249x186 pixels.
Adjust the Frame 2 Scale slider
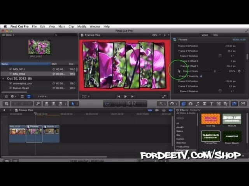pyautogui.click(x=215, y=71)
